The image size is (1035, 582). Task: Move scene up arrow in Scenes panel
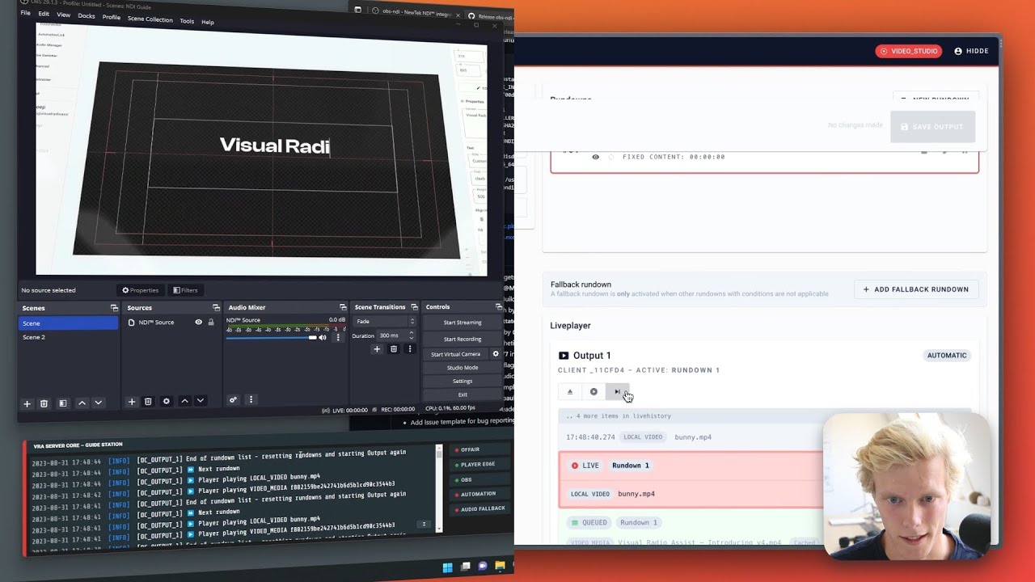coord(82,403)
